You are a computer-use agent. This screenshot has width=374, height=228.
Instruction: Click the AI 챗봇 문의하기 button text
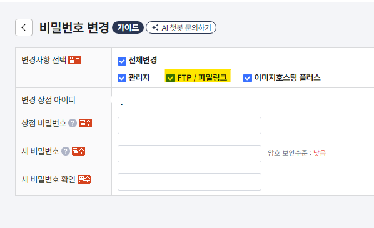(x=186, y=27)
